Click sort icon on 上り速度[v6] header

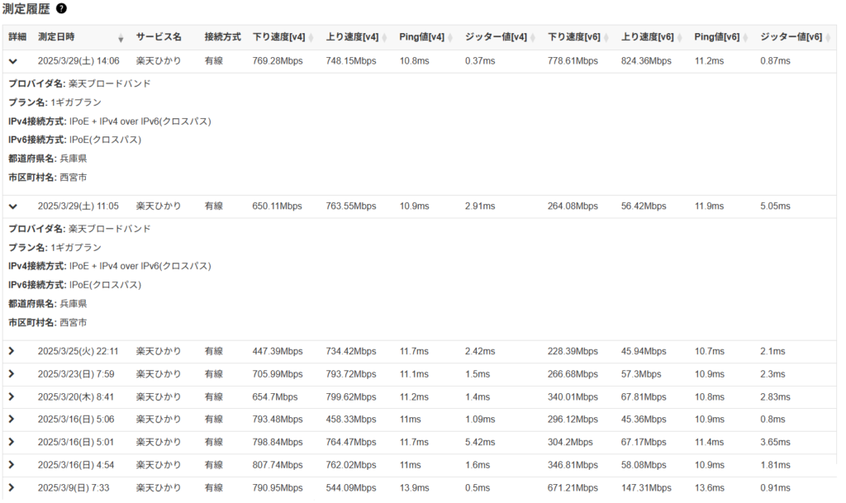pos(679,38)
